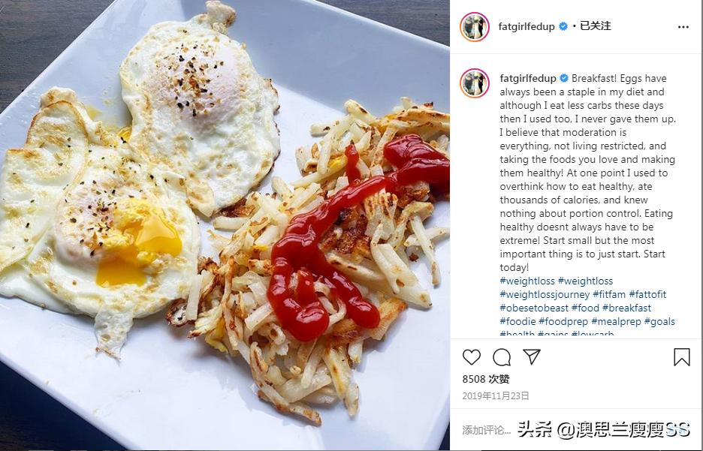Click the 2019年11月23日 post date
Viewport: 703px width, 451px height.
pyautogui.click(x=496, y=396)
